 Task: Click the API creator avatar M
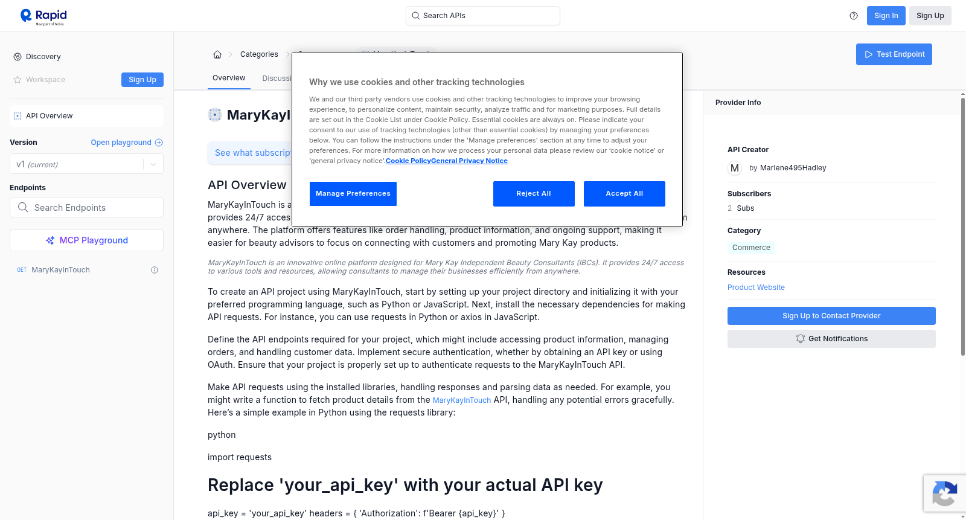click(x=735, y=168)
